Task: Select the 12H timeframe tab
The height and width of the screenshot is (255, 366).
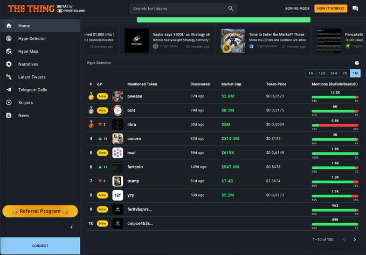Action: 322,73
